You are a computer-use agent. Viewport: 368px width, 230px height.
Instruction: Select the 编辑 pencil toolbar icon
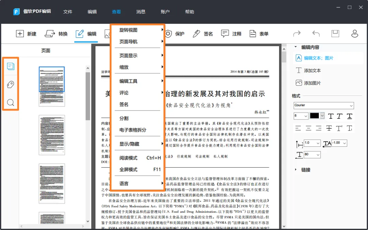coord(80,34)
